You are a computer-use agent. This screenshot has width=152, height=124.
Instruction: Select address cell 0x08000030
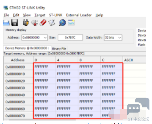pos(19,88)
